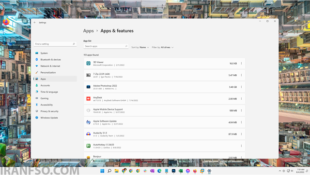Go back using the Settings back arrow

(x=35, y=23)
